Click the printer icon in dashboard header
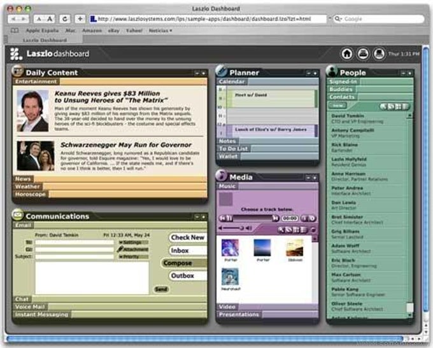Viewport: 433px width, 348px height. coord(363,53)
